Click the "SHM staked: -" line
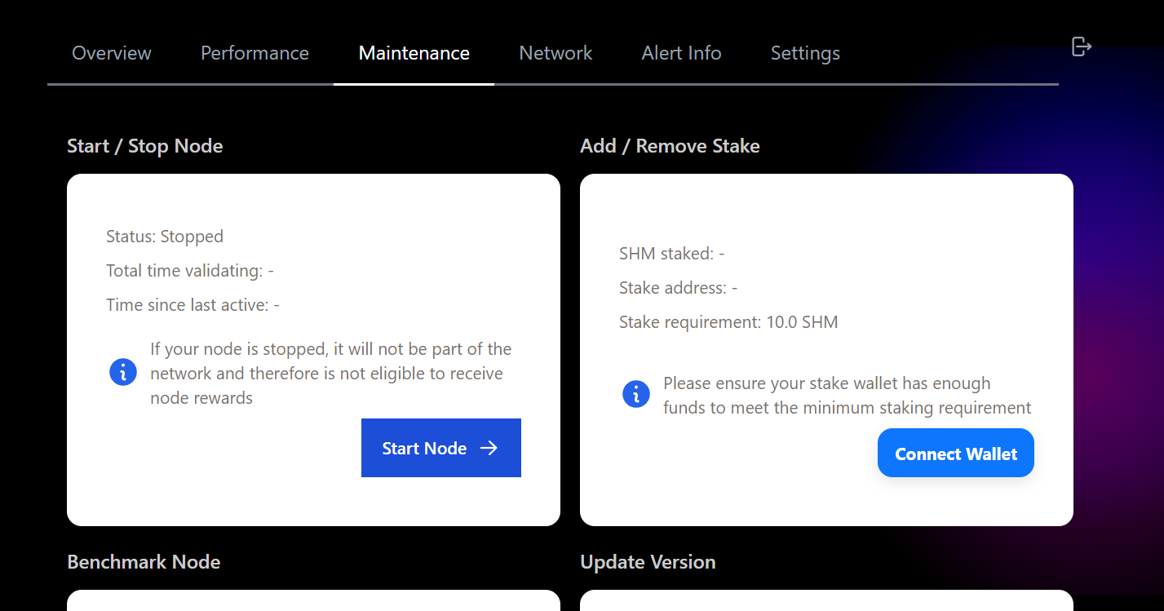 (x=672, y=254)
